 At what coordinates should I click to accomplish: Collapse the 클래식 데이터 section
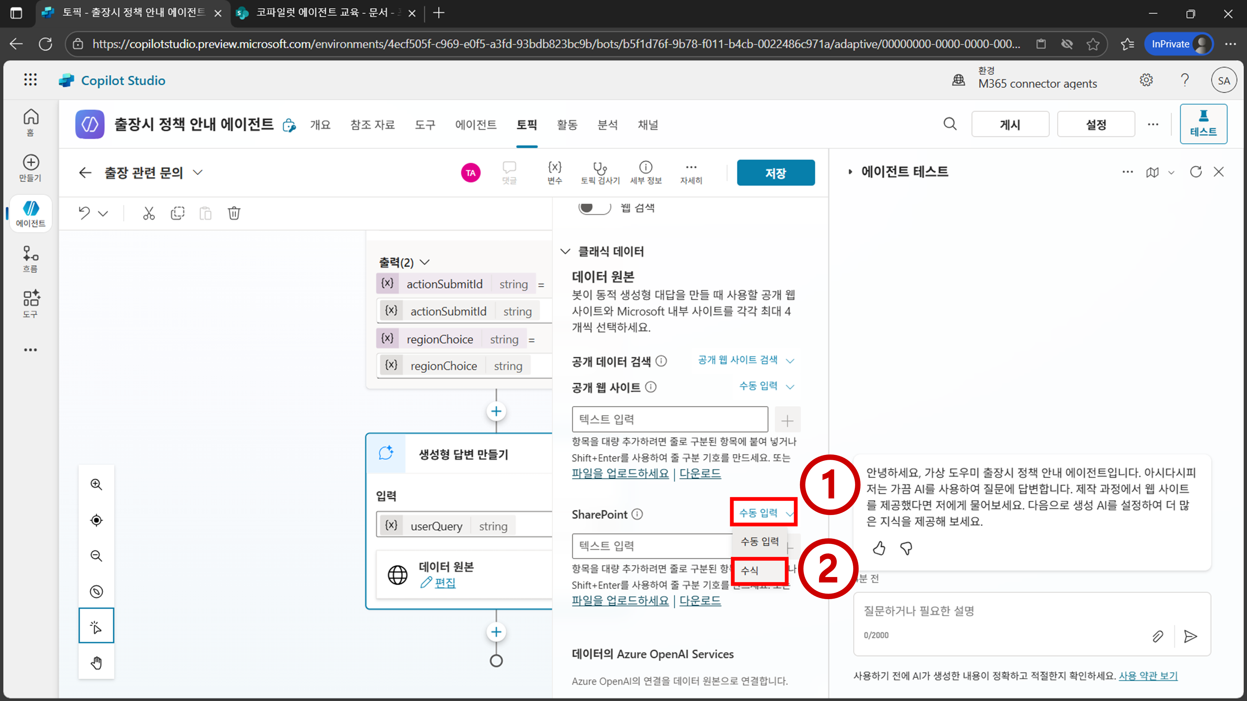pyautogui.click(x=565, y=251)
